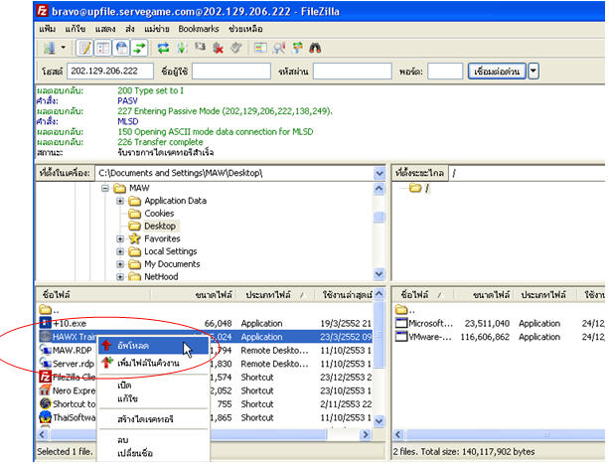Screen dimensions: 609x464
Task: Open remote parent folder '..' icon
Action: click(x=401, y=310)
